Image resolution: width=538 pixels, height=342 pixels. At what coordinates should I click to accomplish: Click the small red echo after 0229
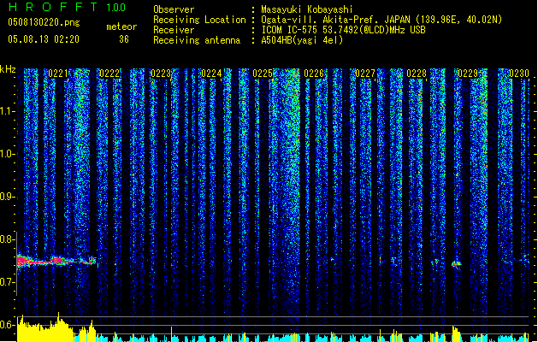(456, 264)
